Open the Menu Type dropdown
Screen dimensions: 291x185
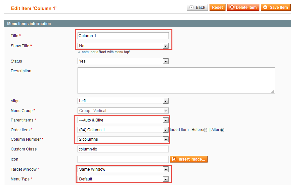pyautogui.click(x=123, y=179)
